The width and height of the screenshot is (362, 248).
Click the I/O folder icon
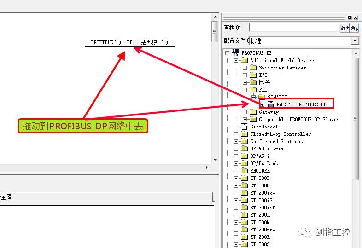coord(253,75)
